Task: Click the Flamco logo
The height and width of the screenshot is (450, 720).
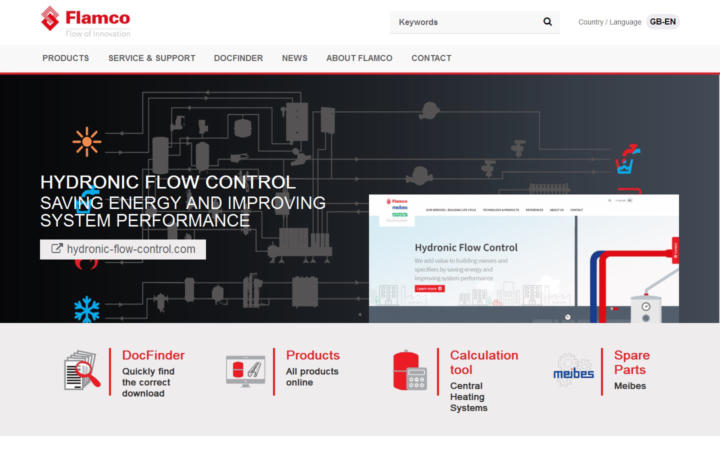Action: coord(85,21)
